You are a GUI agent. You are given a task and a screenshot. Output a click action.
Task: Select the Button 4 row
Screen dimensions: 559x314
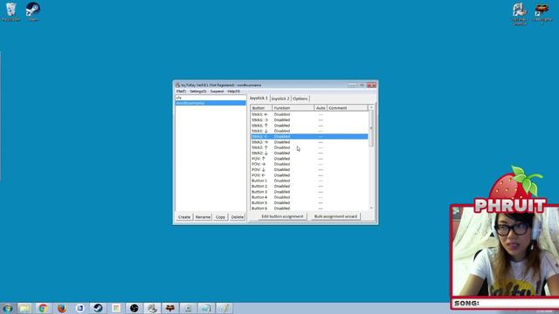coord(309,197)
